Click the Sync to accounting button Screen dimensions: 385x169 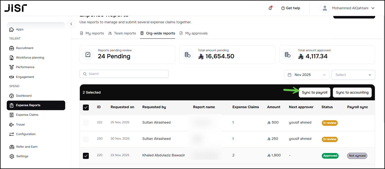point(352,92)
